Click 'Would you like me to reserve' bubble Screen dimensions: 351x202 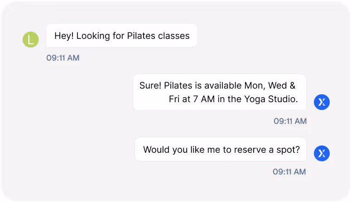[x=221, y=150]
